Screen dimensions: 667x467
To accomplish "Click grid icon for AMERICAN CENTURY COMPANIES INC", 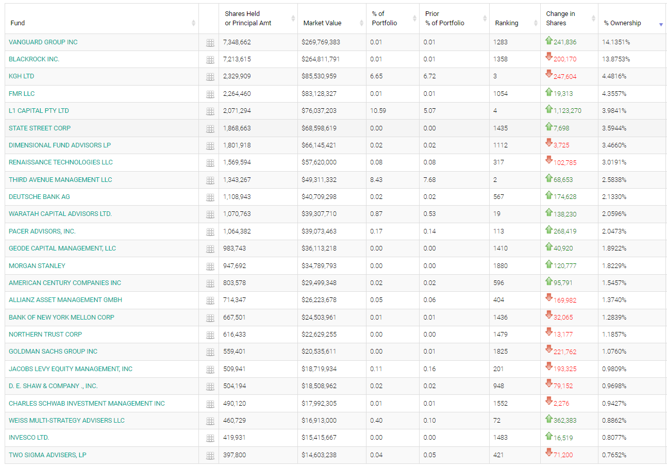I will (210, 284).
